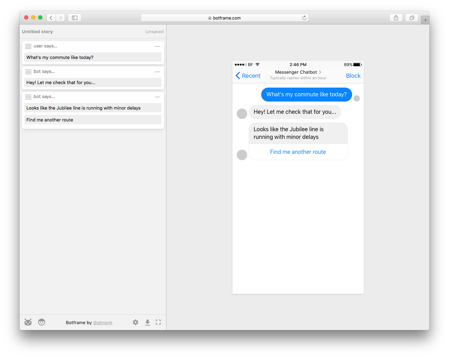Toggle fullscreen preview icon
This screenshot has width=449, height=358.
pyautogui.click(x=158, y=322)
